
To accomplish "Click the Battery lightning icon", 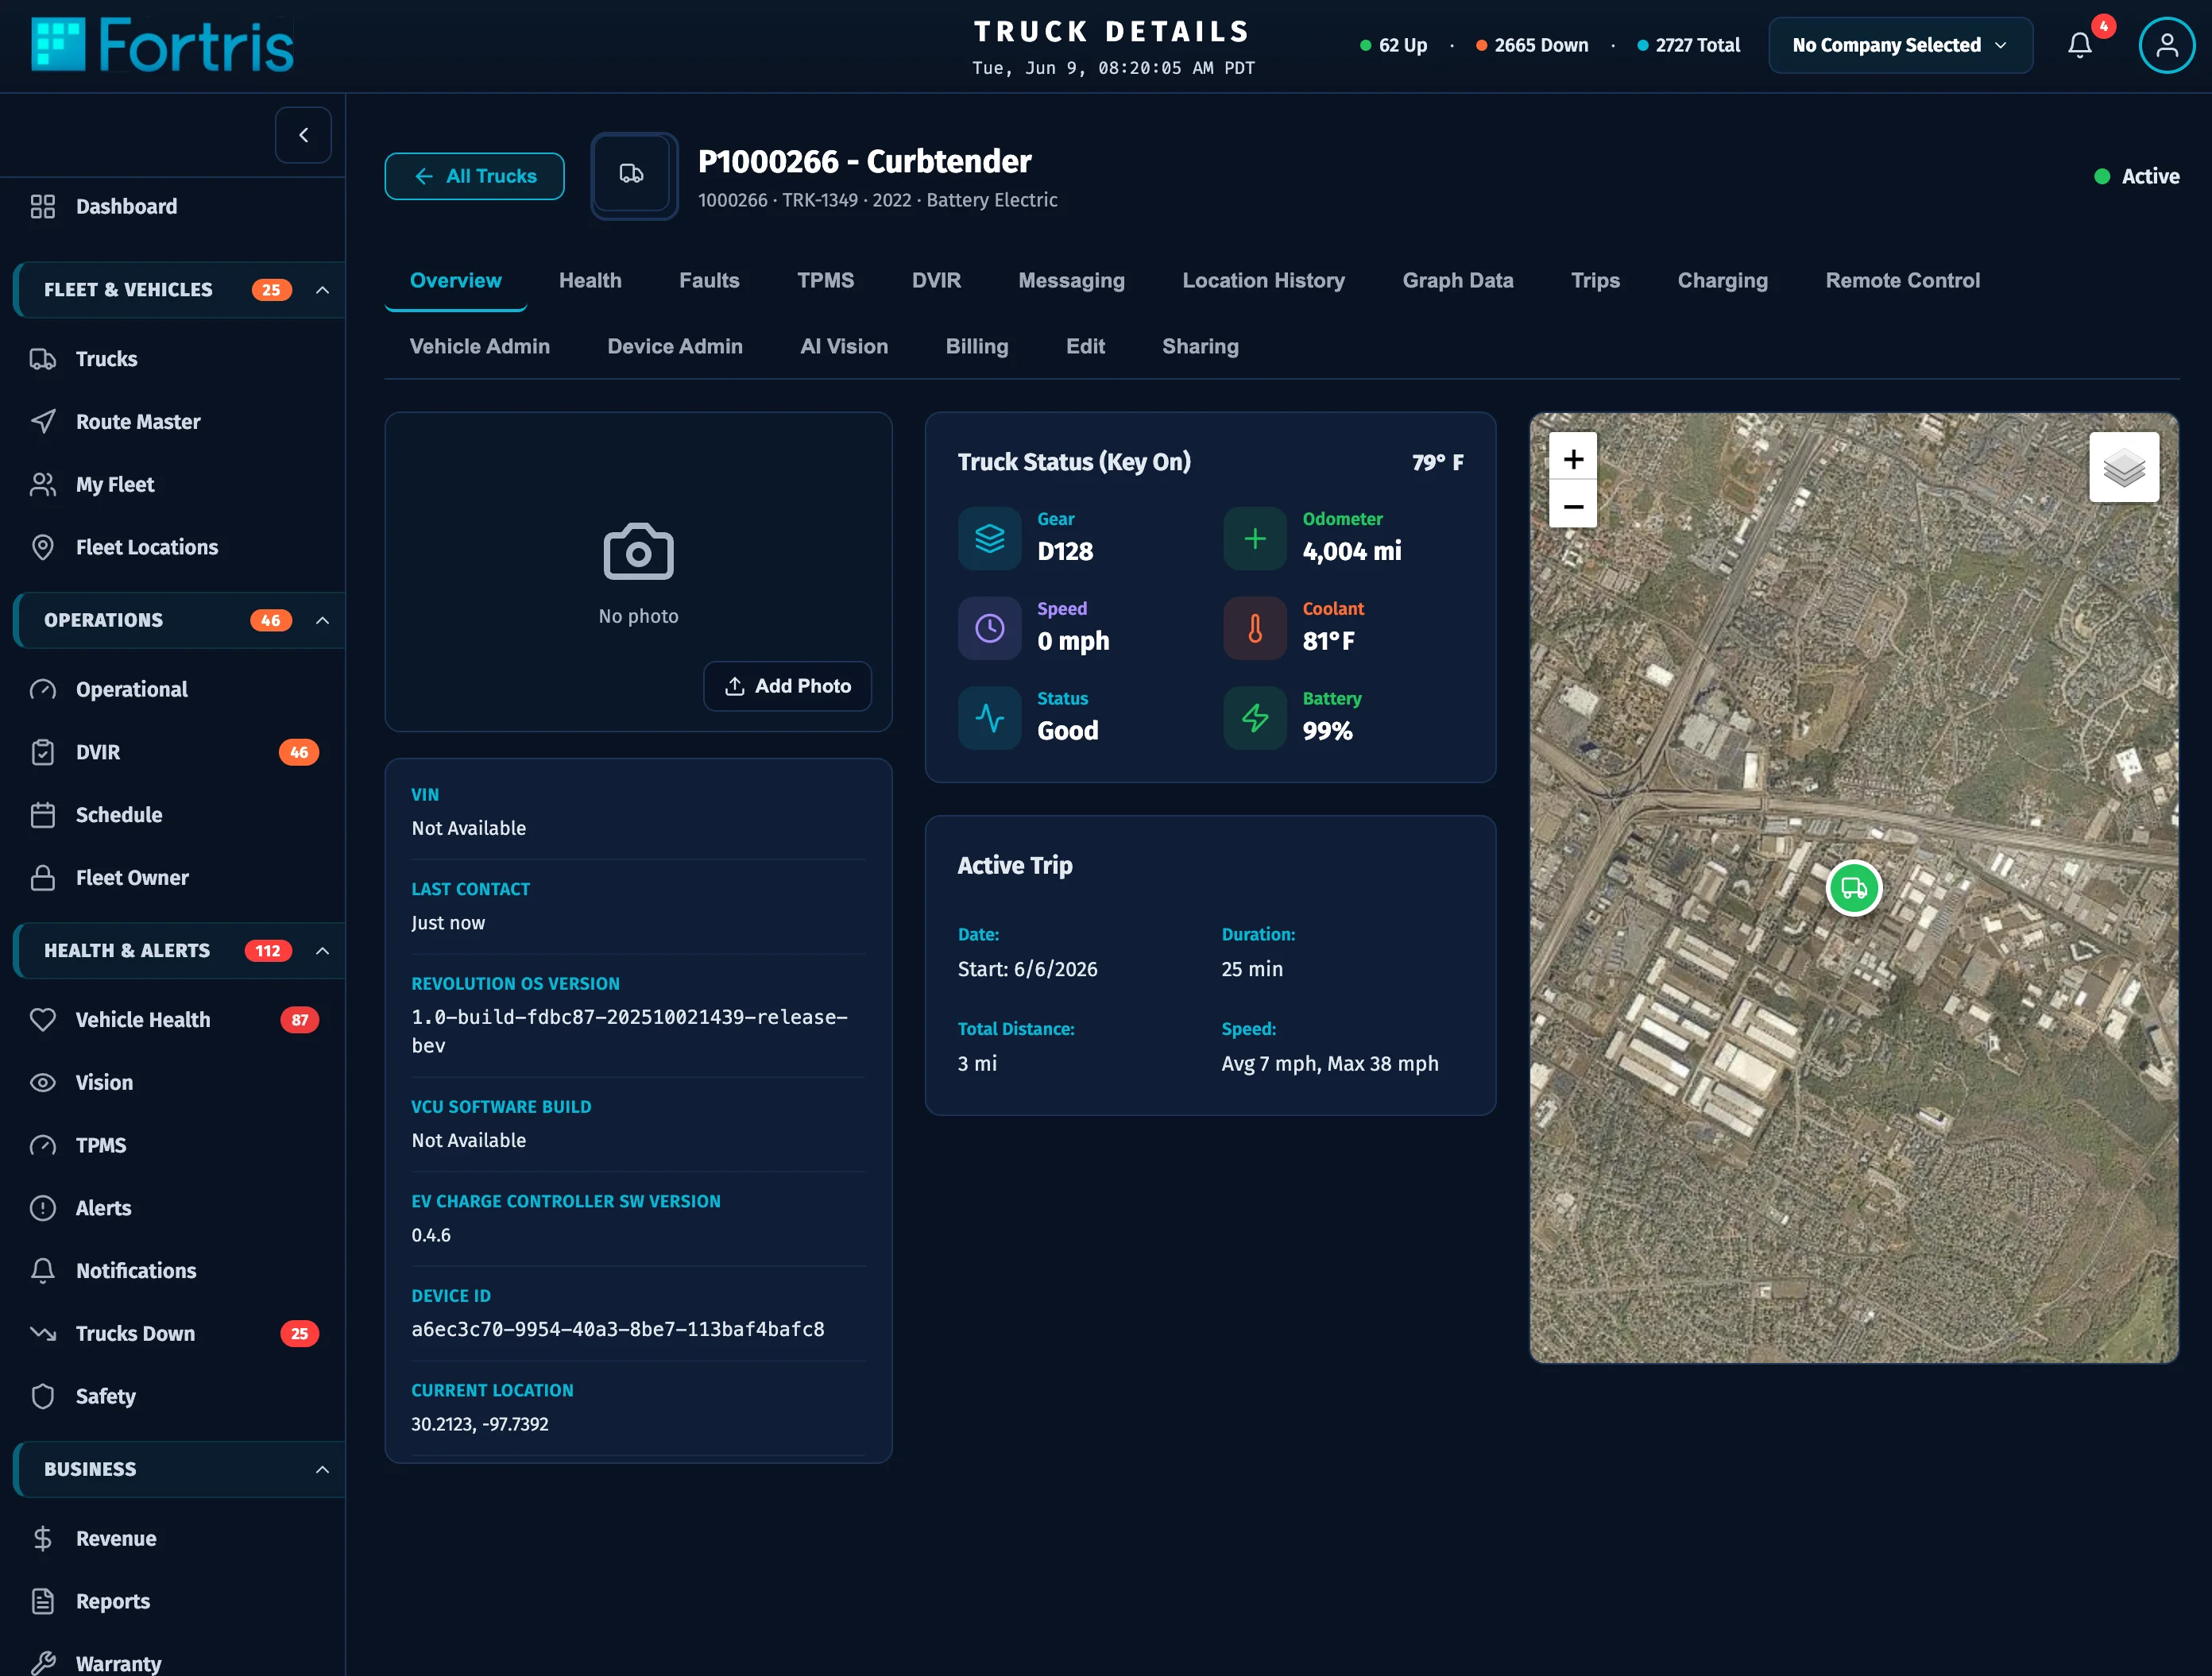I will tap(1254, 718).
